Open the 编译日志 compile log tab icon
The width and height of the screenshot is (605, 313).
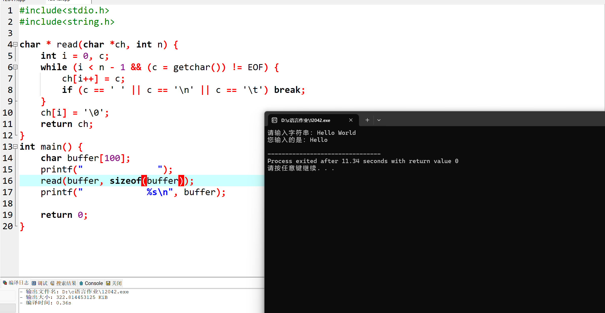pyautogui.click(x=5, y=283)
